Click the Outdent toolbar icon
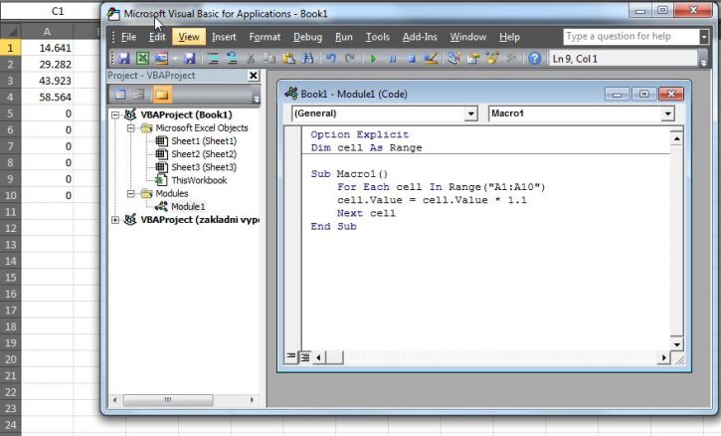The width and height of the screenshot is (721, 436). click(232, 59)
